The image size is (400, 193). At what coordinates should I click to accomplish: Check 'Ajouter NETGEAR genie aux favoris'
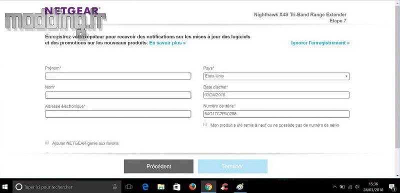click(x=46, y=143)
